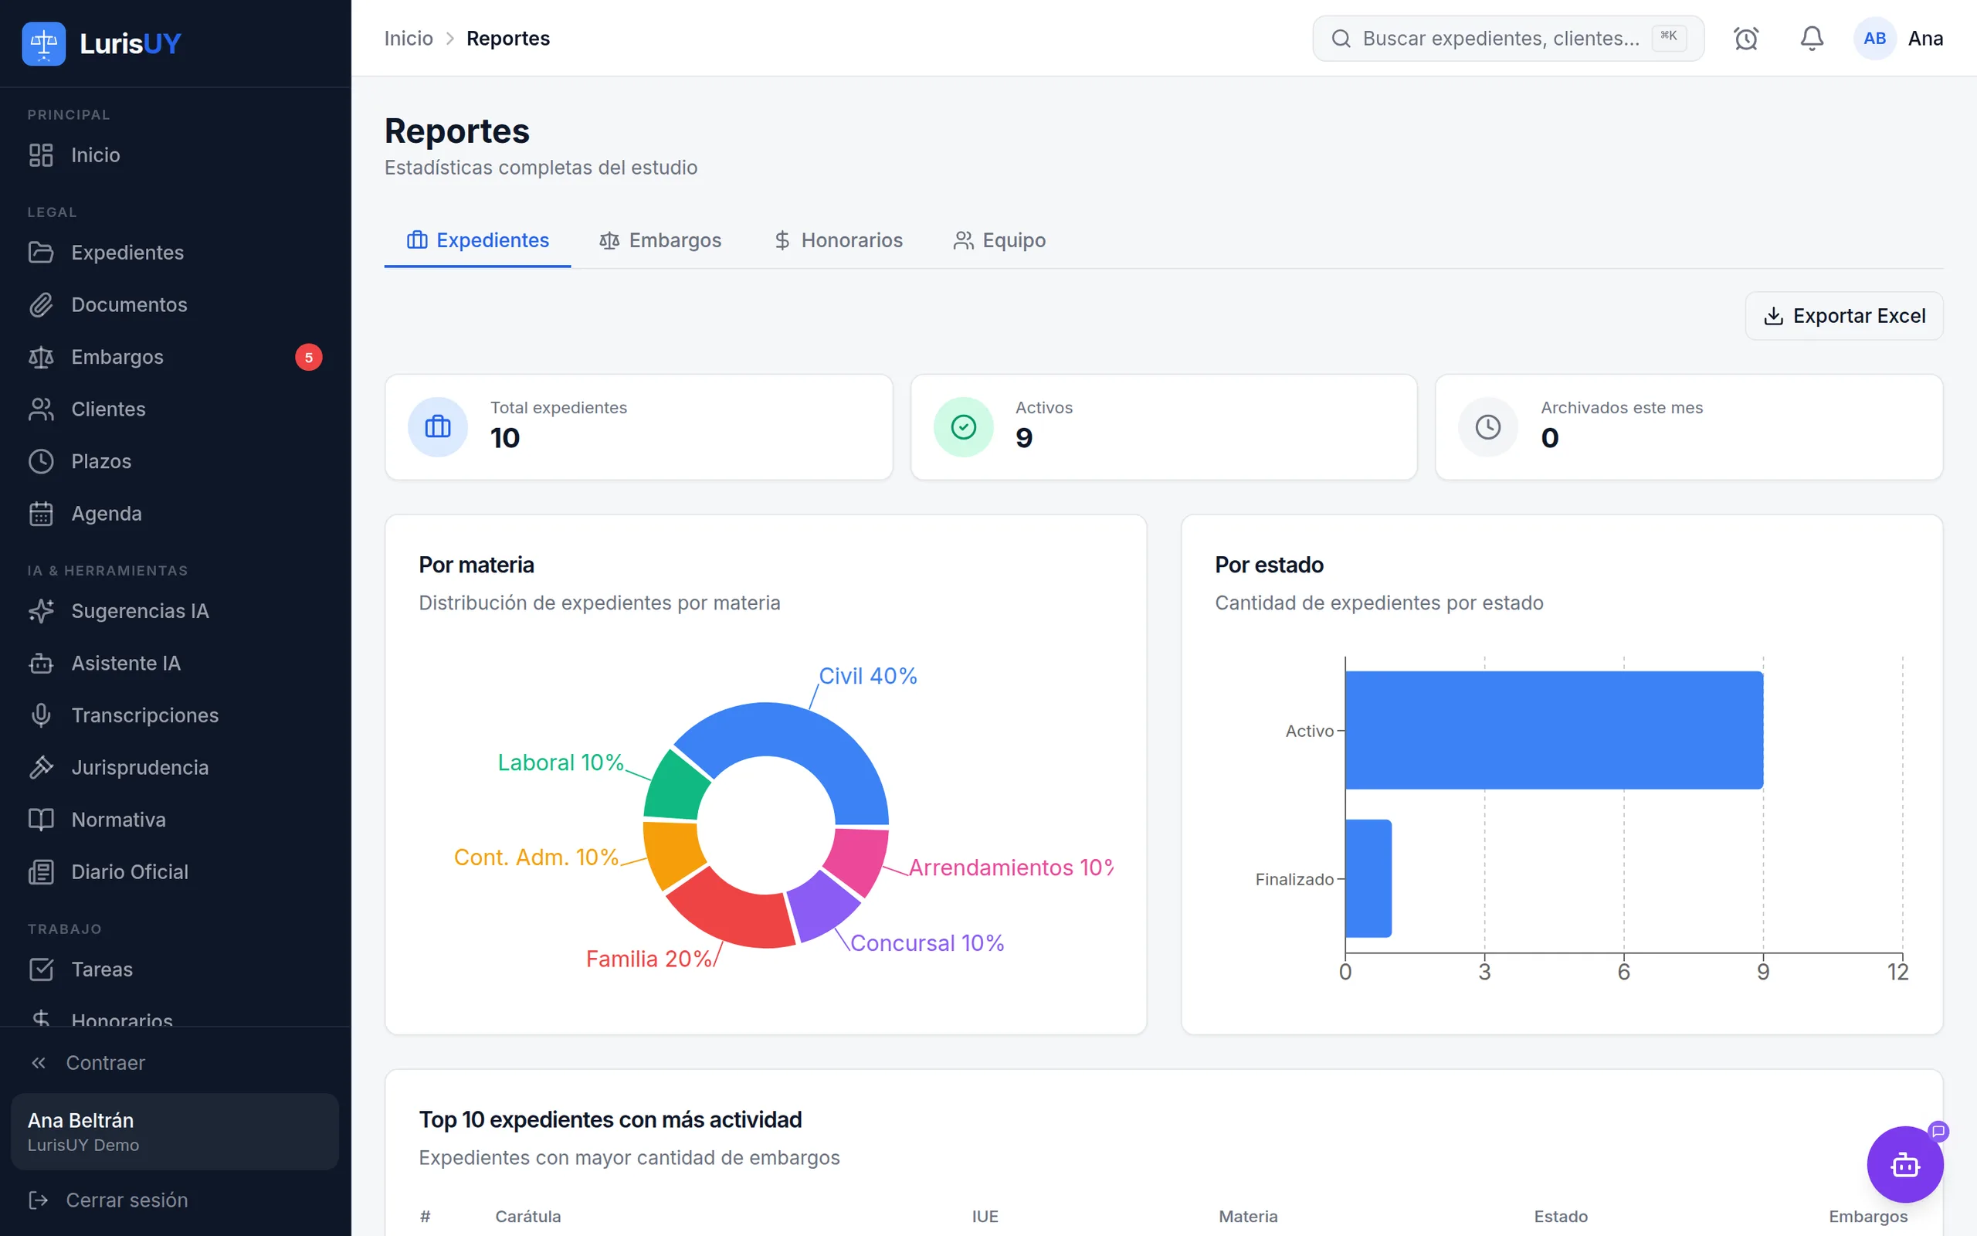Log out with Cerrar sesión
1977x1236 pixels.
(175, 1200)
